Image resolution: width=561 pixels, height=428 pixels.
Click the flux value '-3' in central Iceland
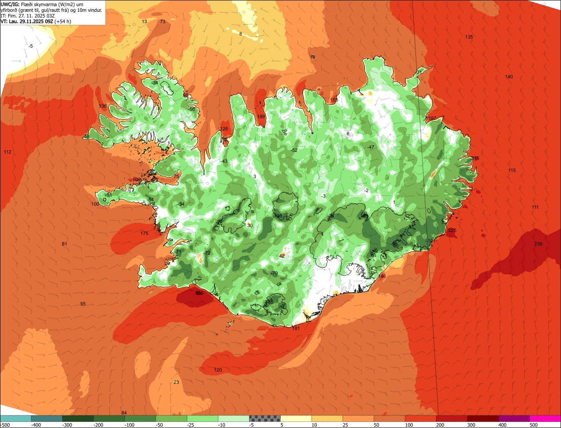point(323,196)
